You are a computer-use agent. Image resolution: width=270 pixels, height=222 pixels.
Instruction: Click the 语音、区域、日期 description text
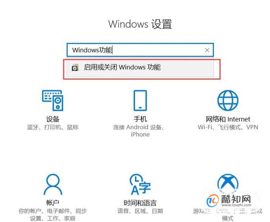140,211
